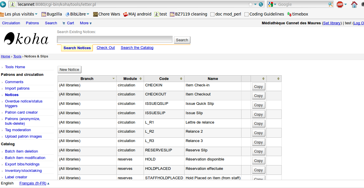Click the New Notice button
The image size is (364, 188).
coord(69,69)
